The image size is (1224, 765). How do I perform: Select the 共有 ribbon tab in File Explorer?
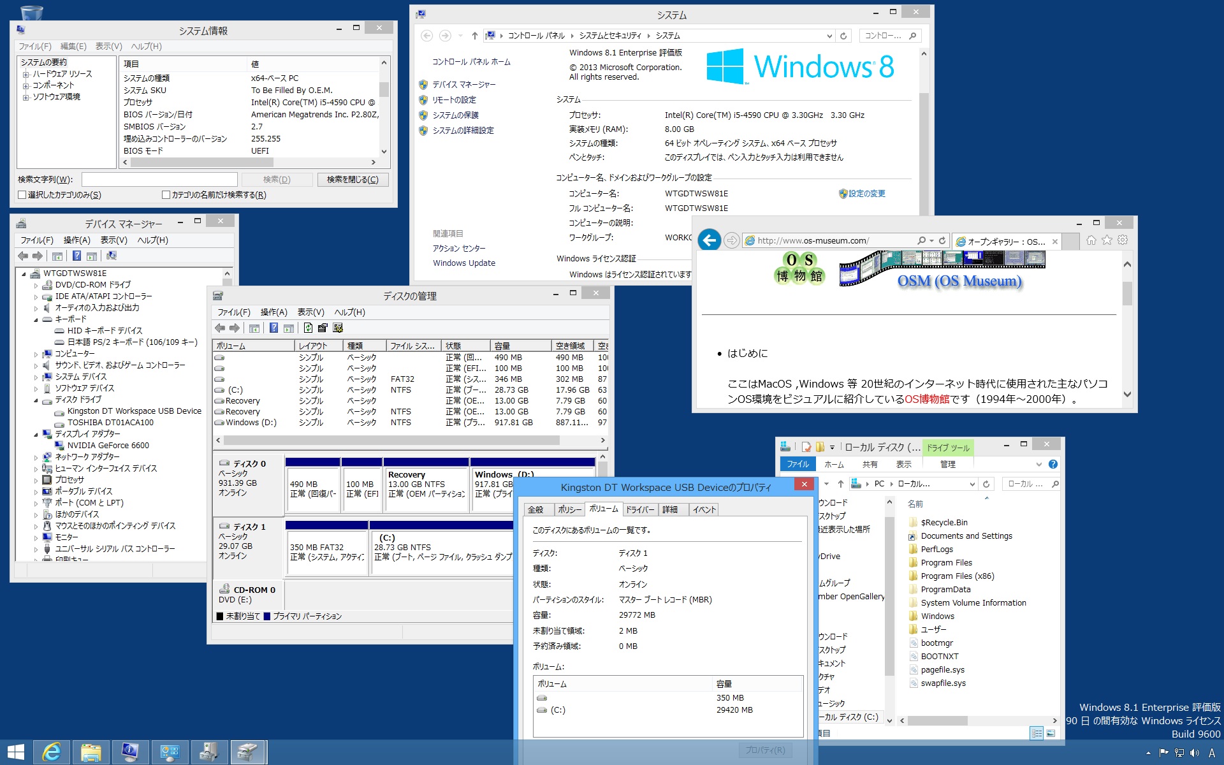(870, 464)
